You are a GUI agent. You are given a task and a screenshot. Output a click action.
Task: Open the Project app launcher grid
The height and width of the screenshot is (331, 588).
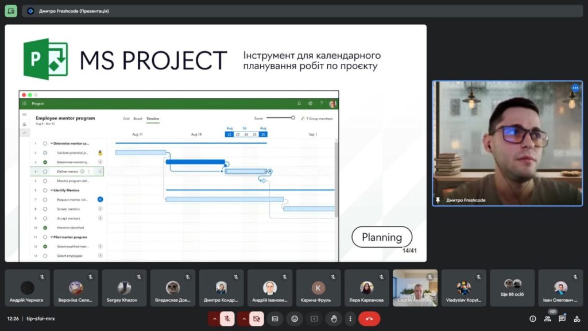tap(24, 103)
